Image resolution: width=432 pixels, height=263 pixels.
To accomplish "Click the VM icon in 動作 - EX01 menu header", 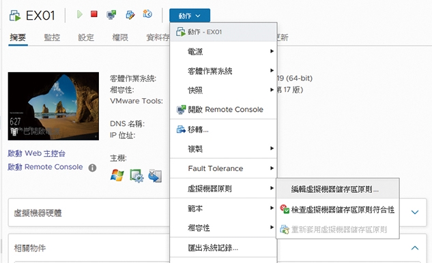I will coord(180,32).
